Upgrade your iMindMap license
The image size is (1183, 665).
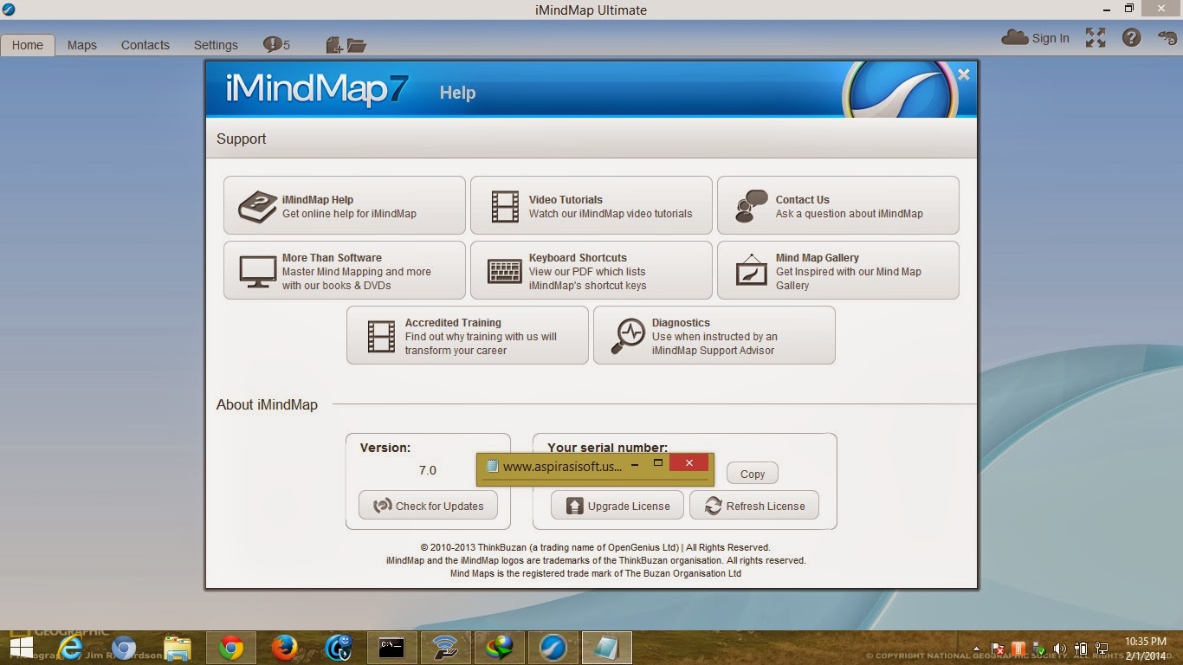click(617, 505)
